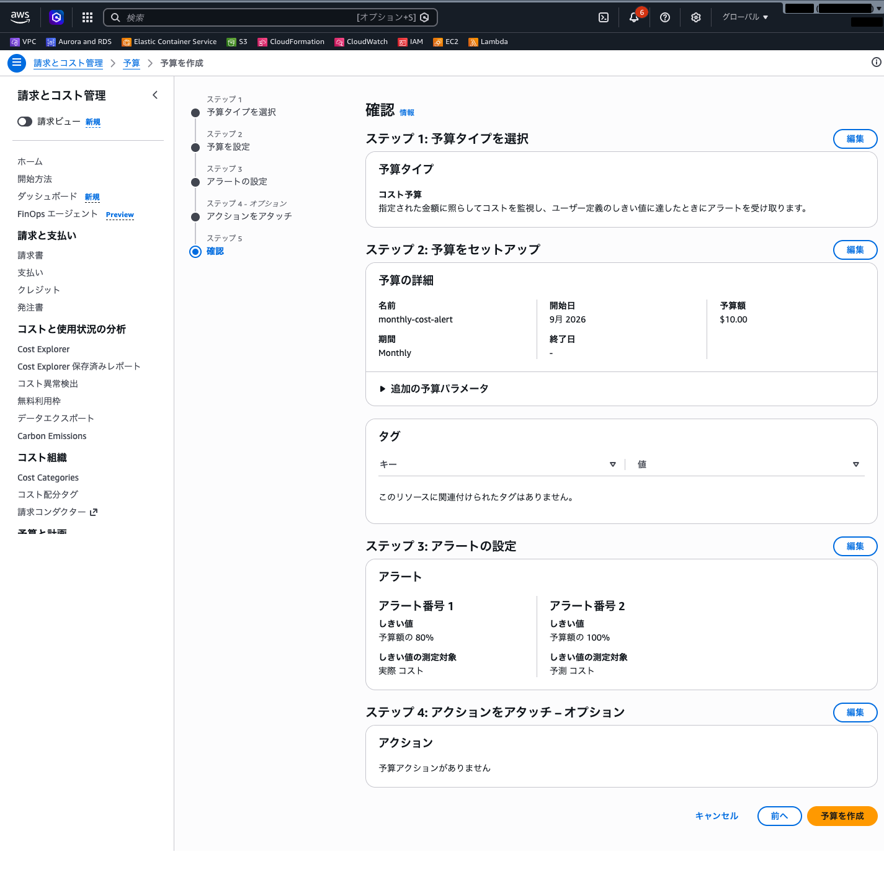The image size is (884, 875).
Task: Open 支払い in sidebar
Action: (30, 273)
